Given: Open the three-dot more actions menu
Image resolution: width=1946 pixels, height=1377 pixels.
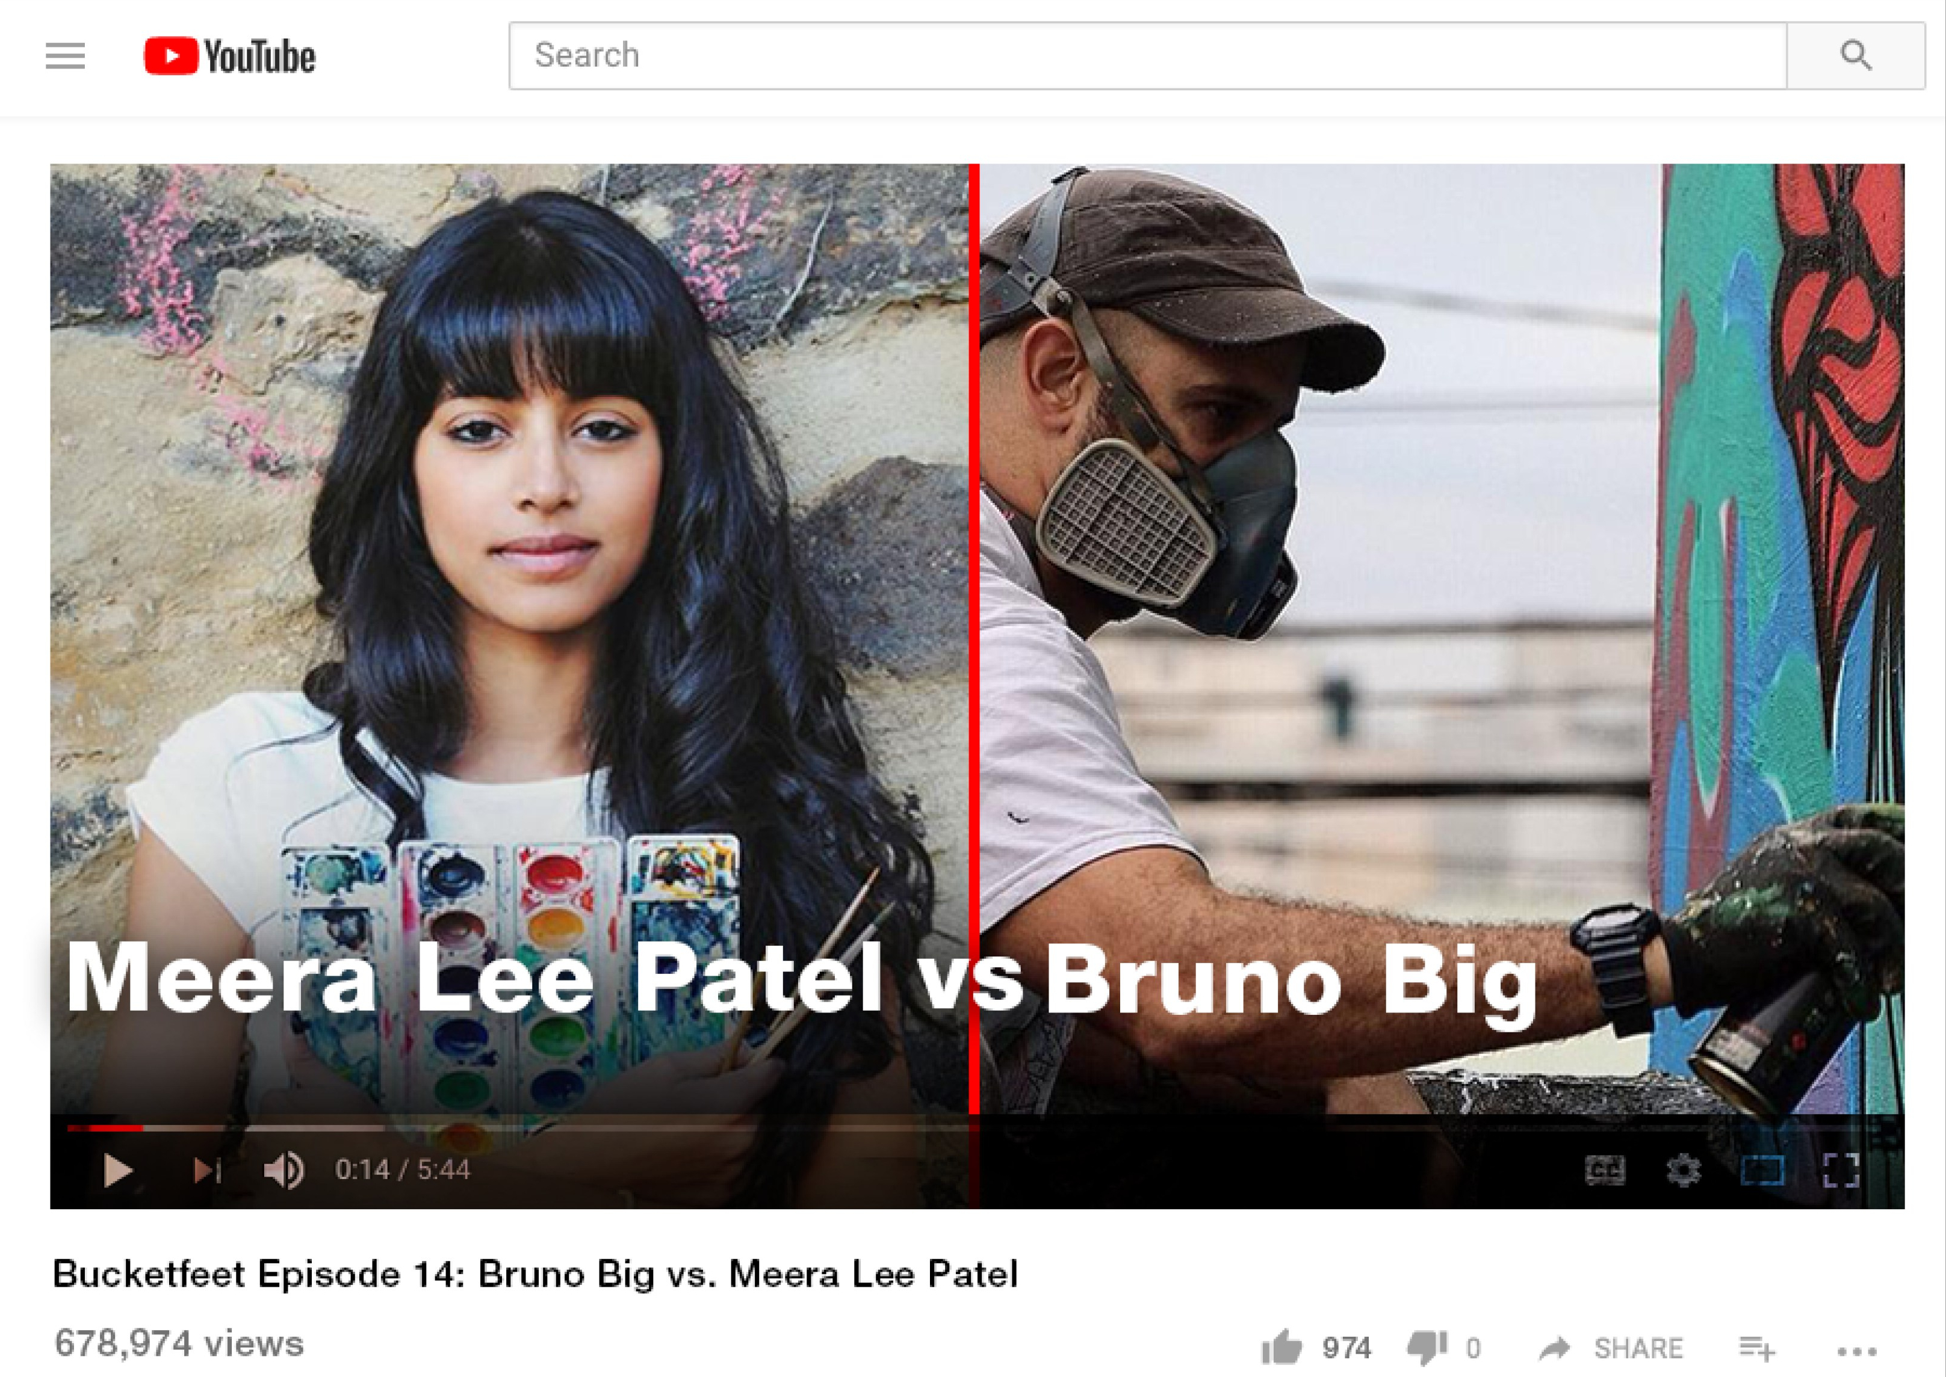Looking at the screenshot, I should (x=1857, y=1351).
